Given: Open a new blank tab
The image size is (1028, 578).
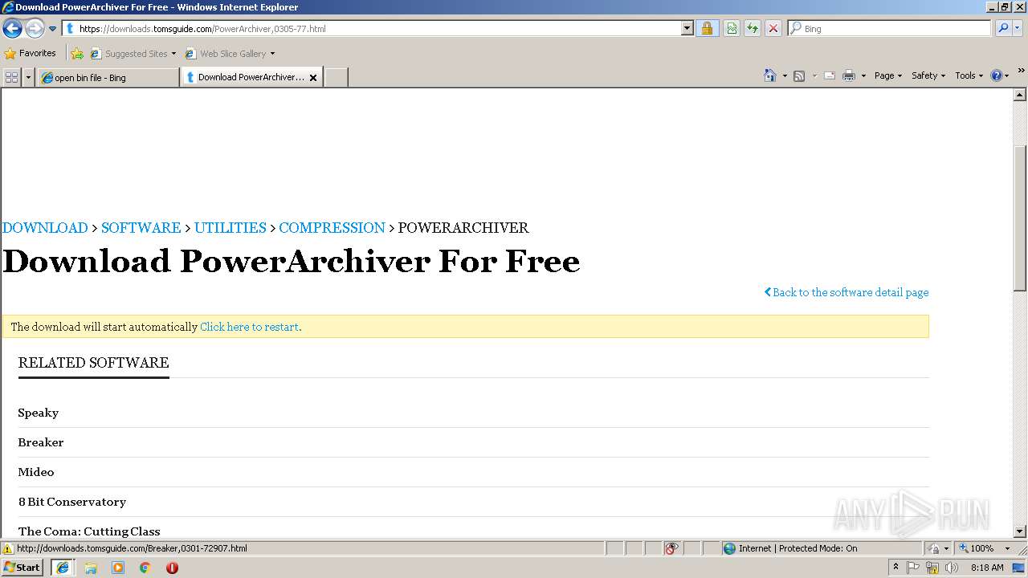Looking at the screenshot, I should tap(336, 77).
